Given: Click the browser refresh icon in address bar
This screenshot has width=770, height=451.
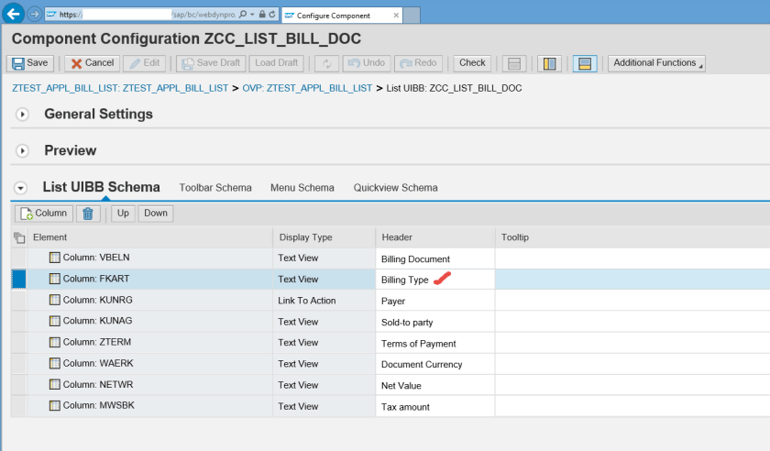Looking at the screenshot, I should (x=272, y=15).
